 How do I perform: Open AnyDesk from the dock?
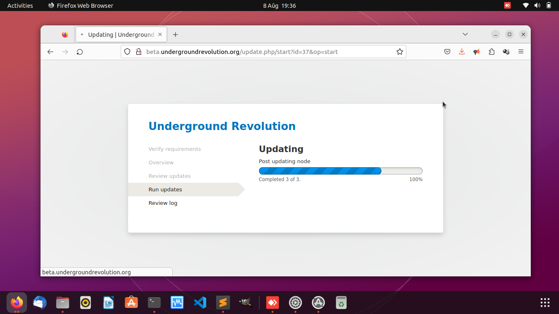tap(273, 303)
